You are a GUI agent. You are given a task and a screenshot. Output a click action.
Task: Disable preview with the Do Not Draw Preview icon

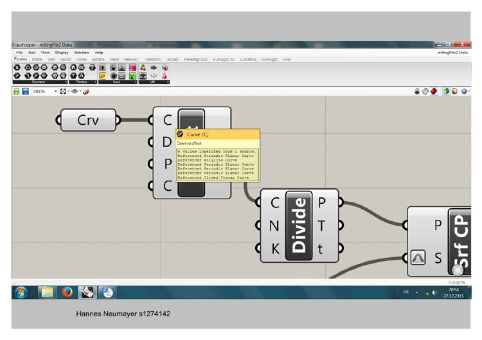coord(417,91)
